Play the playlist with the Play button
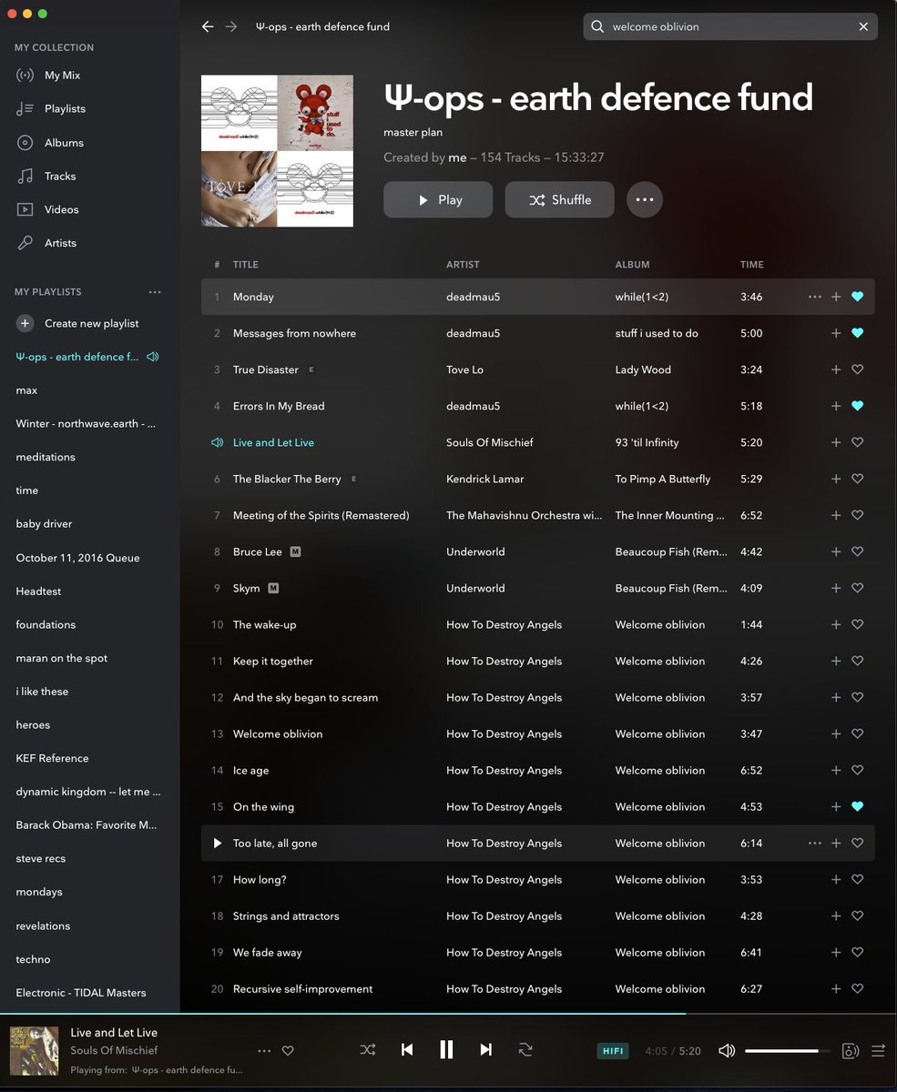This screenshot has height=1092, width=897. [x=438, y=200]
